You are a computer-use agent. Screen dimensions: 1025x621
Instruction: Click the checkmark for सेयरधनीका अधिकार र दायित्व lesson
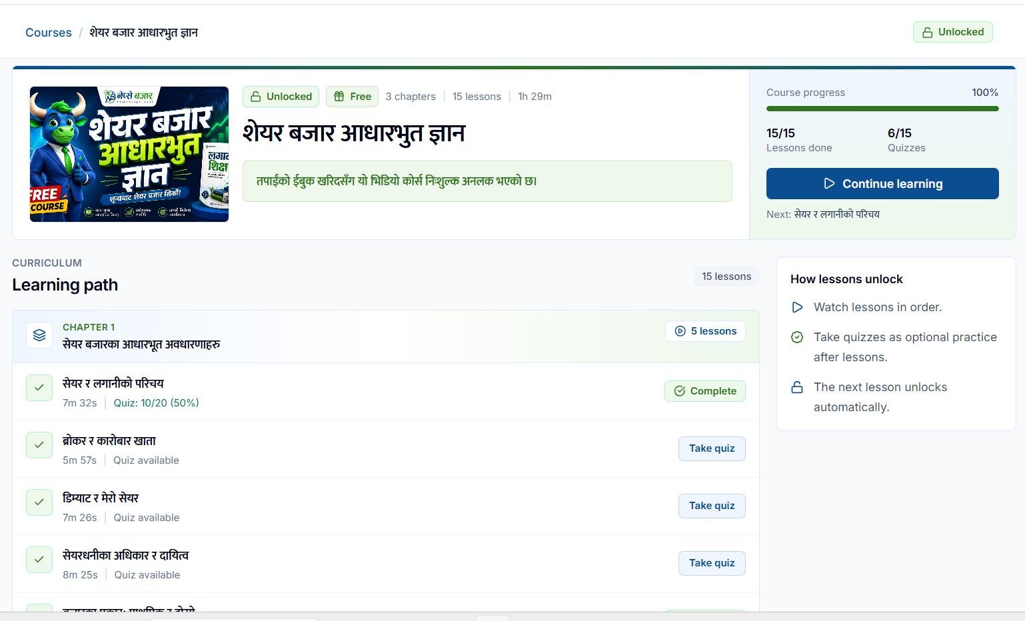pyautogui.click(x=39, y=560)
